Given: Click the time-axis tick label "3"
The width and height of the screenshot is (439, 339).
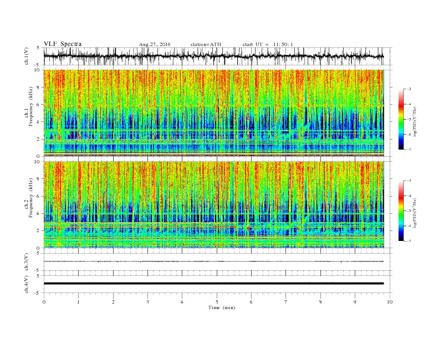Looking at the screenshot, I should [x=147, y=302].
